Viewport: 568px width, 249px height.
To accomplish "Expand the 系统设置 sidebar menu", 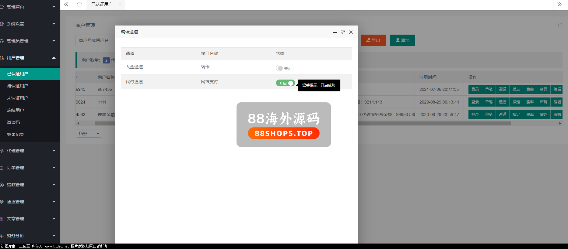I will pos(30,24).
